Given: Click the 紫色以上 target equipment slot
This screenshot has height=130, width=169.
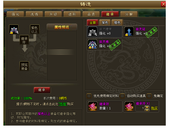Looking at the screenshot, I should (35, 29).
